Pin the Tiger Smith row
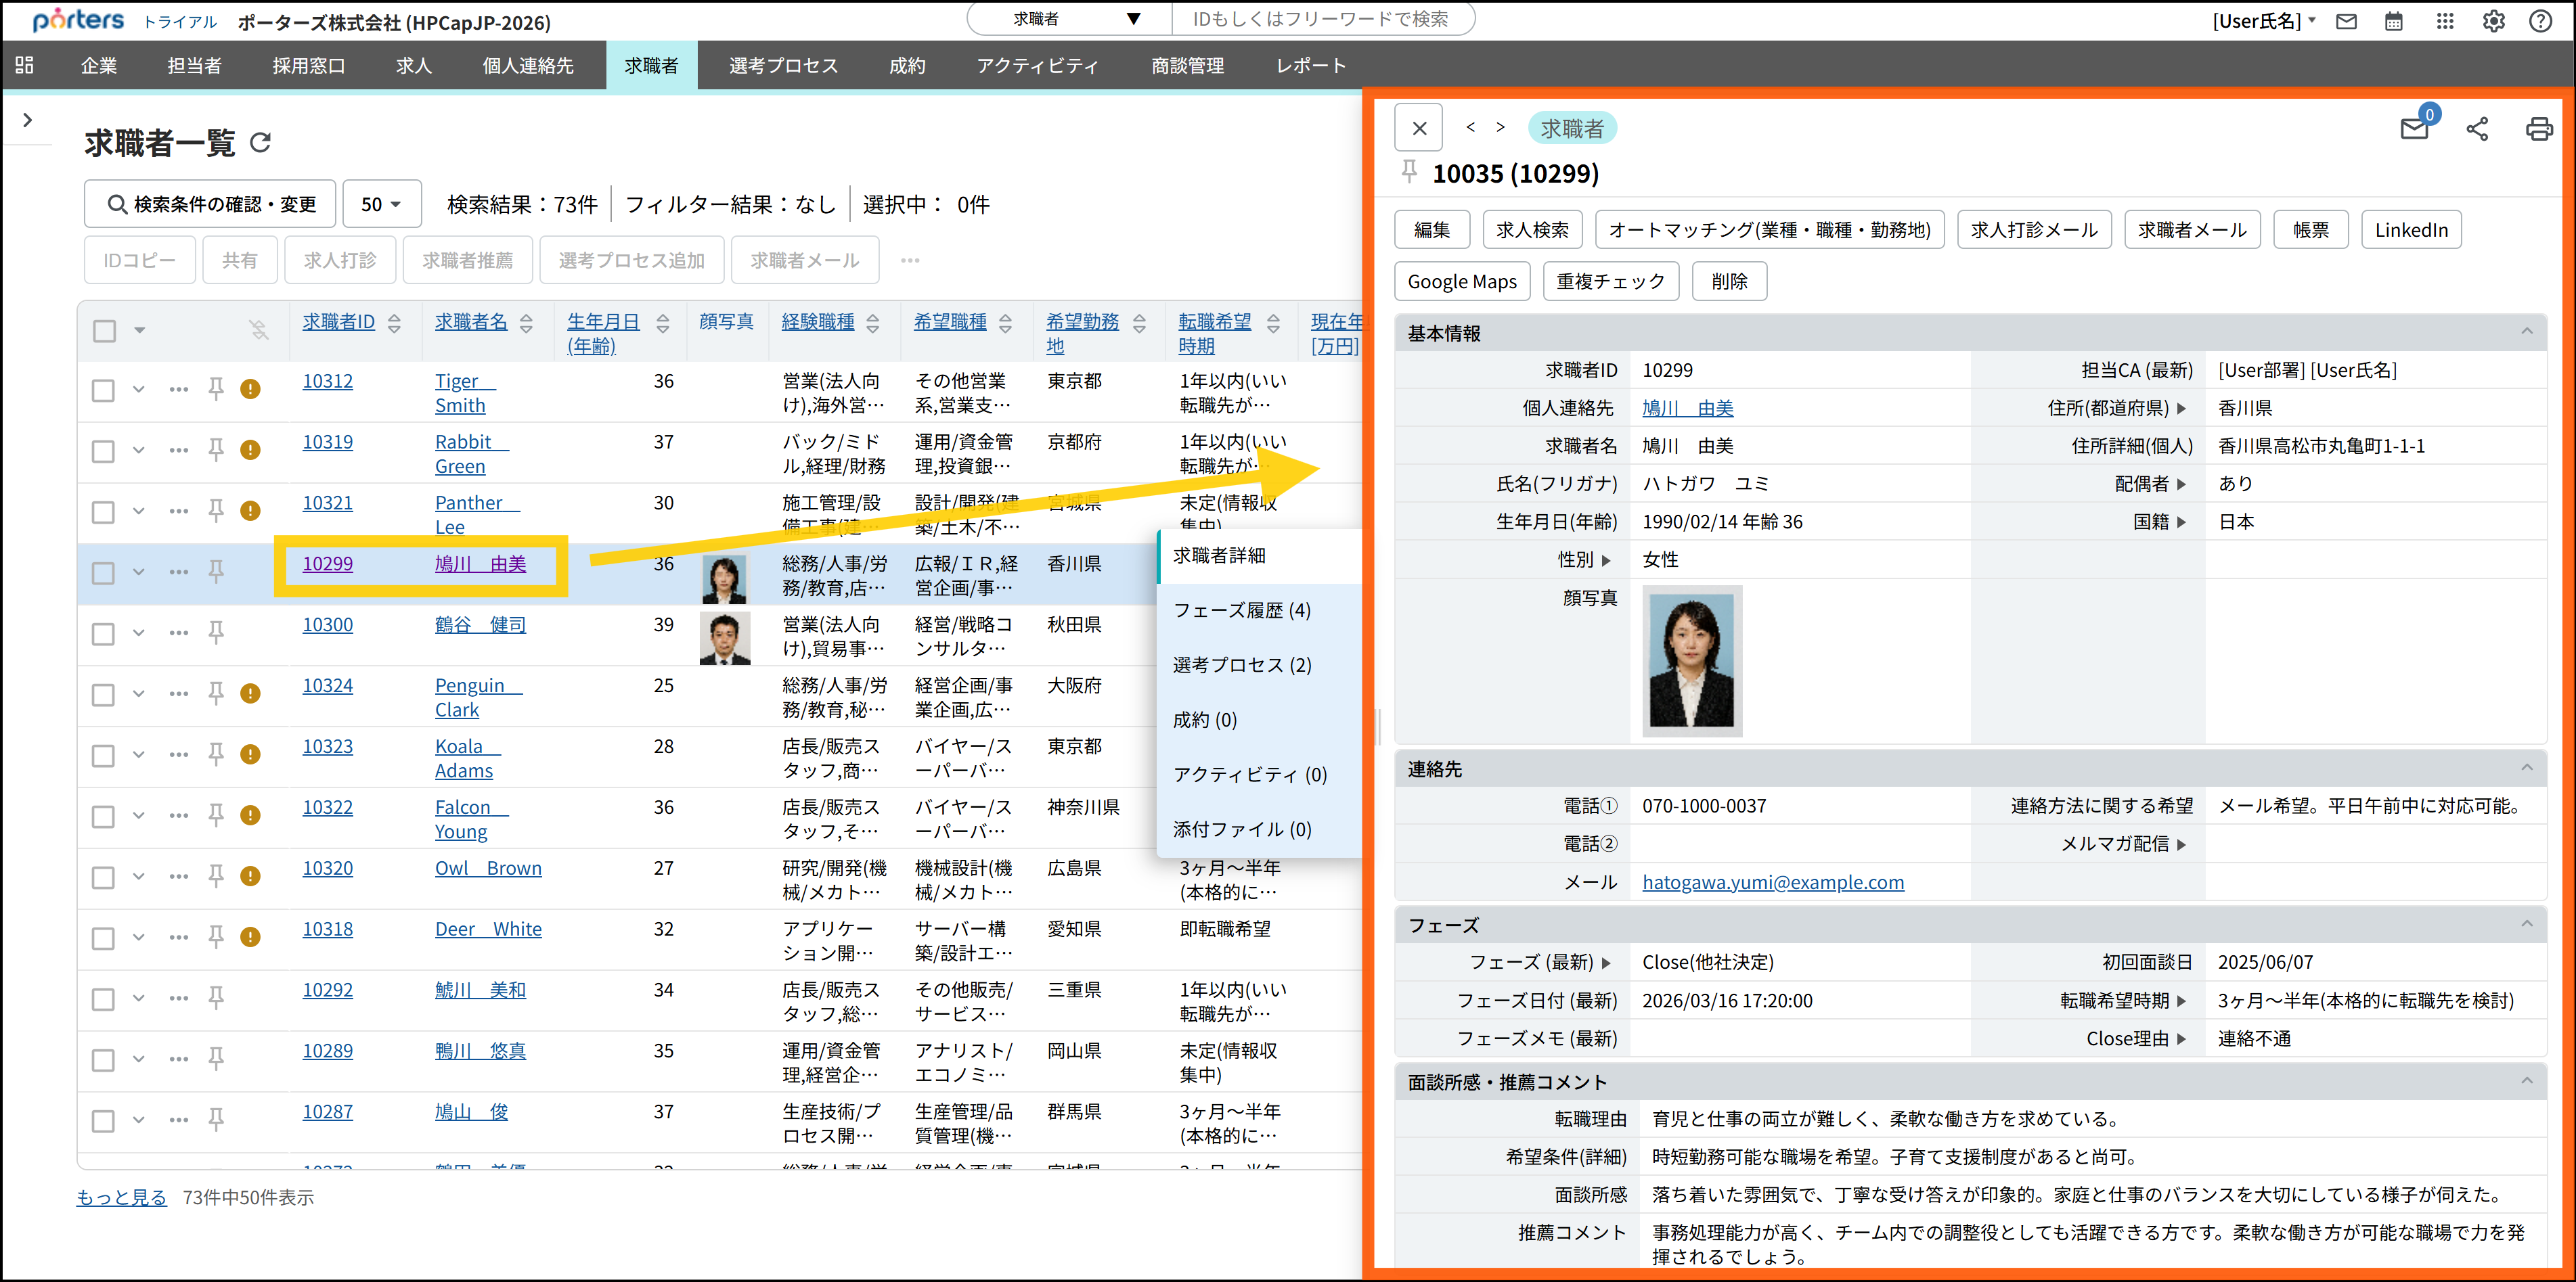This screenshot has width=2576, height=1282. click(x=216, y=389)
